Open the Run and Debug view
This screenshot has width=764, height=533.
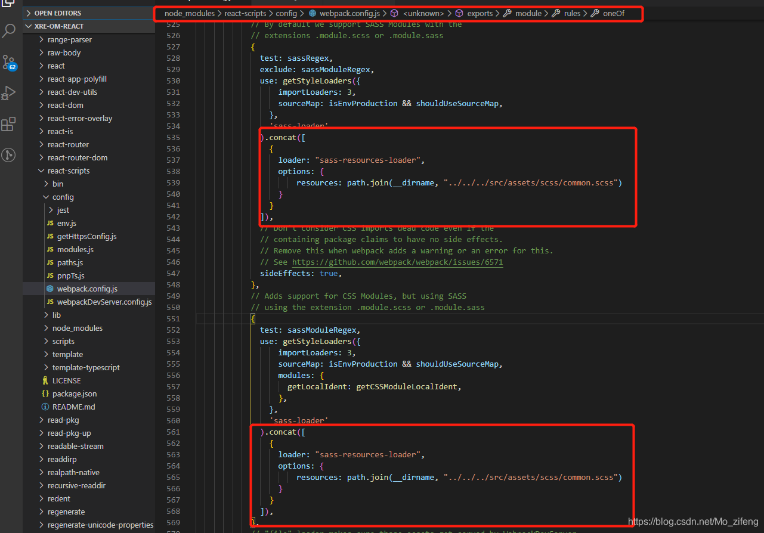(9, 93)
